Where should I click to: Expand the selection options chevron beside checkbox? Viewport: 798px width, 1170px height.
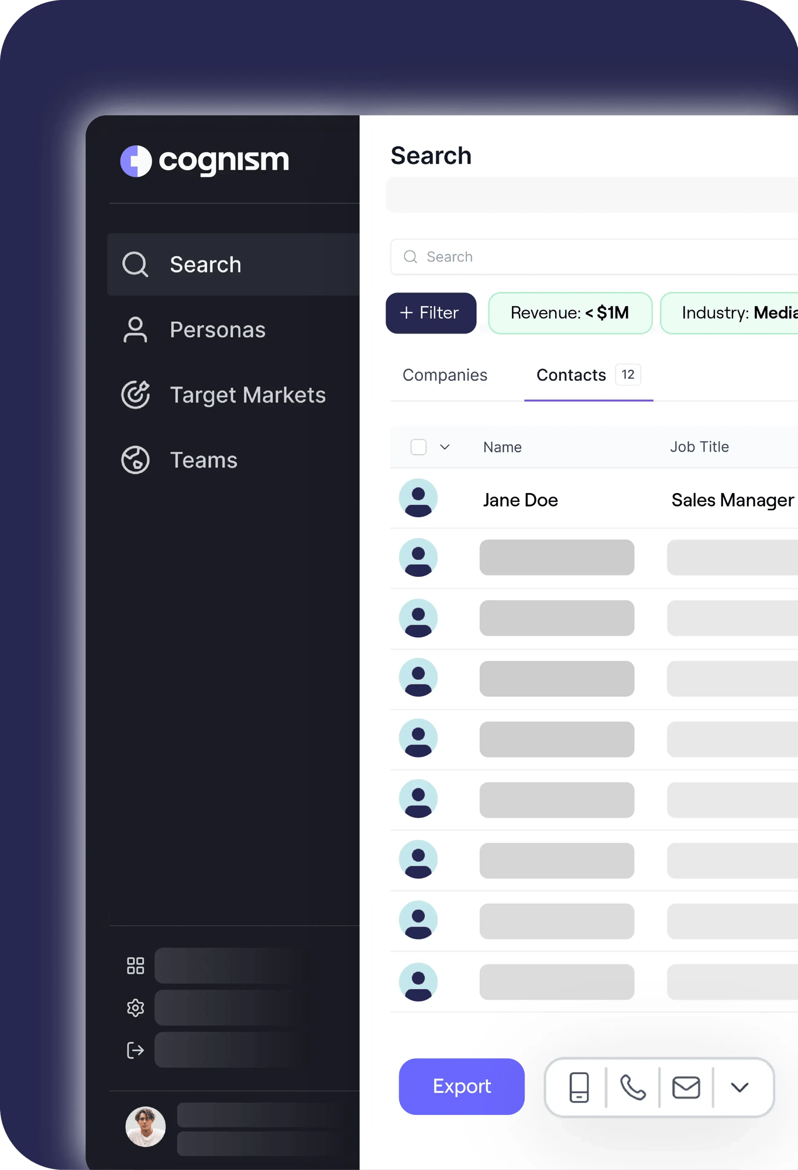(445, 447)
